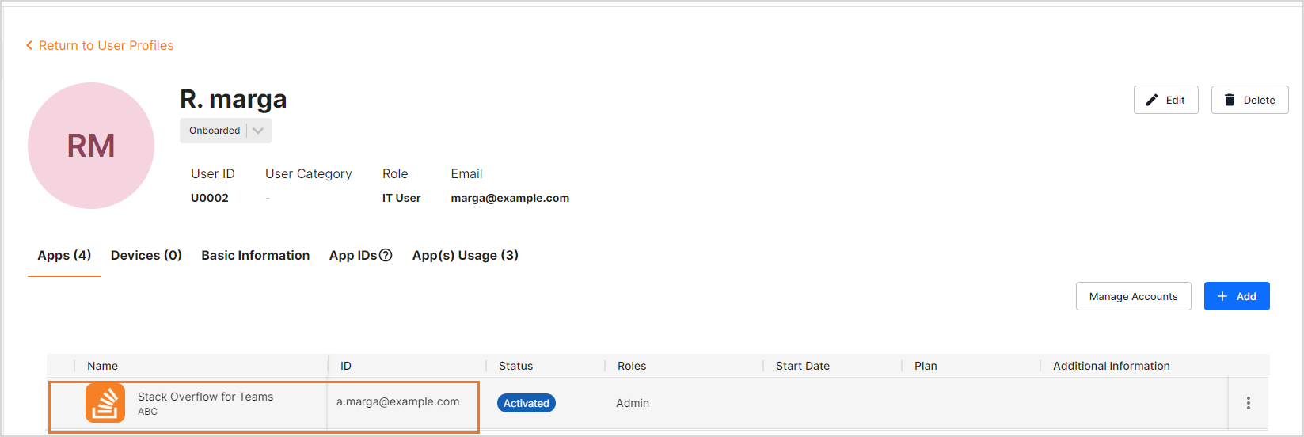This screenshot has width=1304, height=437.
Task: Select Stack Overflow for Teams app name
Action: click(x=205, y=397)
